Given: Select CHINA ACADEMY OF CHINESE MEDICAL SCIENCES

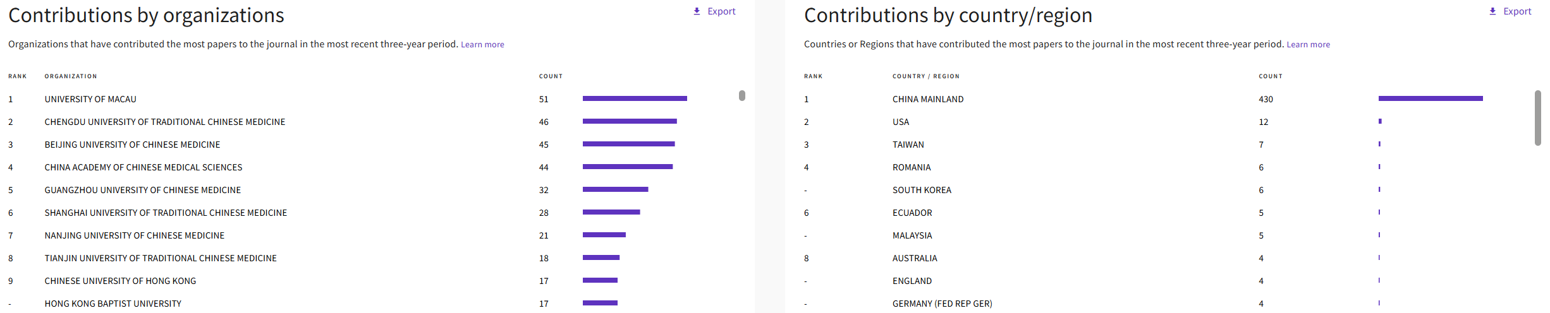Looking at the screenshot, I should click(143, 167).
